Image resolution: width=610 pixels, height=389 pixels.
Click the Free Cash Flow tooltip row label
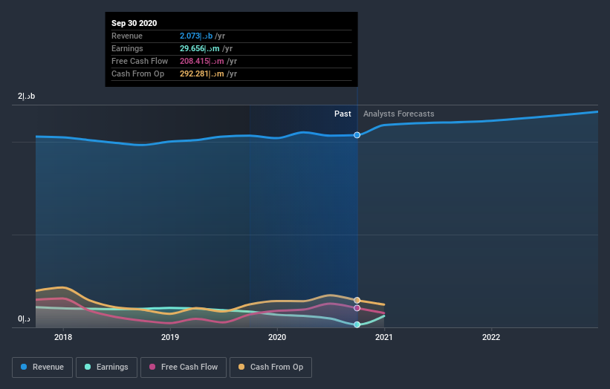click(140, 61)
